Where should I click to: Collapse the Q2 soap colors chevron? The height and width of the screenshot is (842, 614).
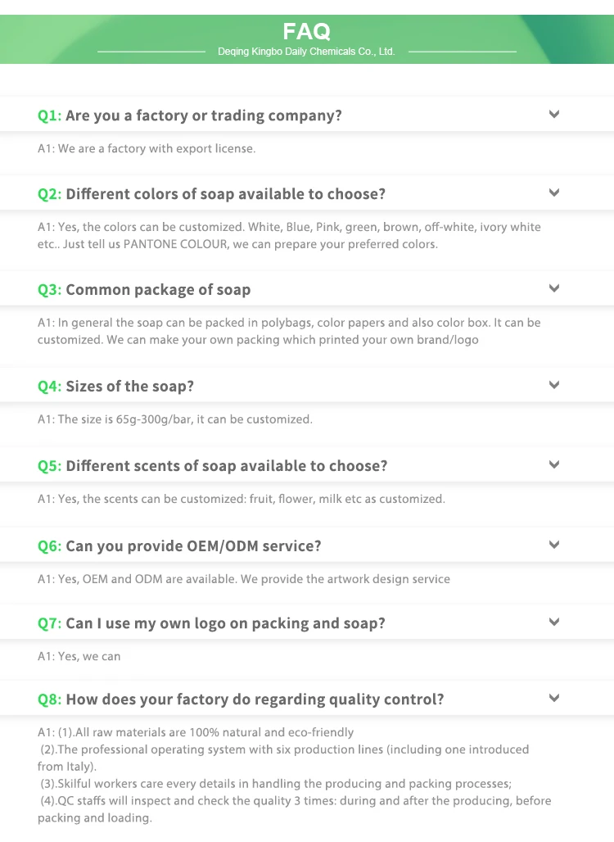[x=554, y=193]
